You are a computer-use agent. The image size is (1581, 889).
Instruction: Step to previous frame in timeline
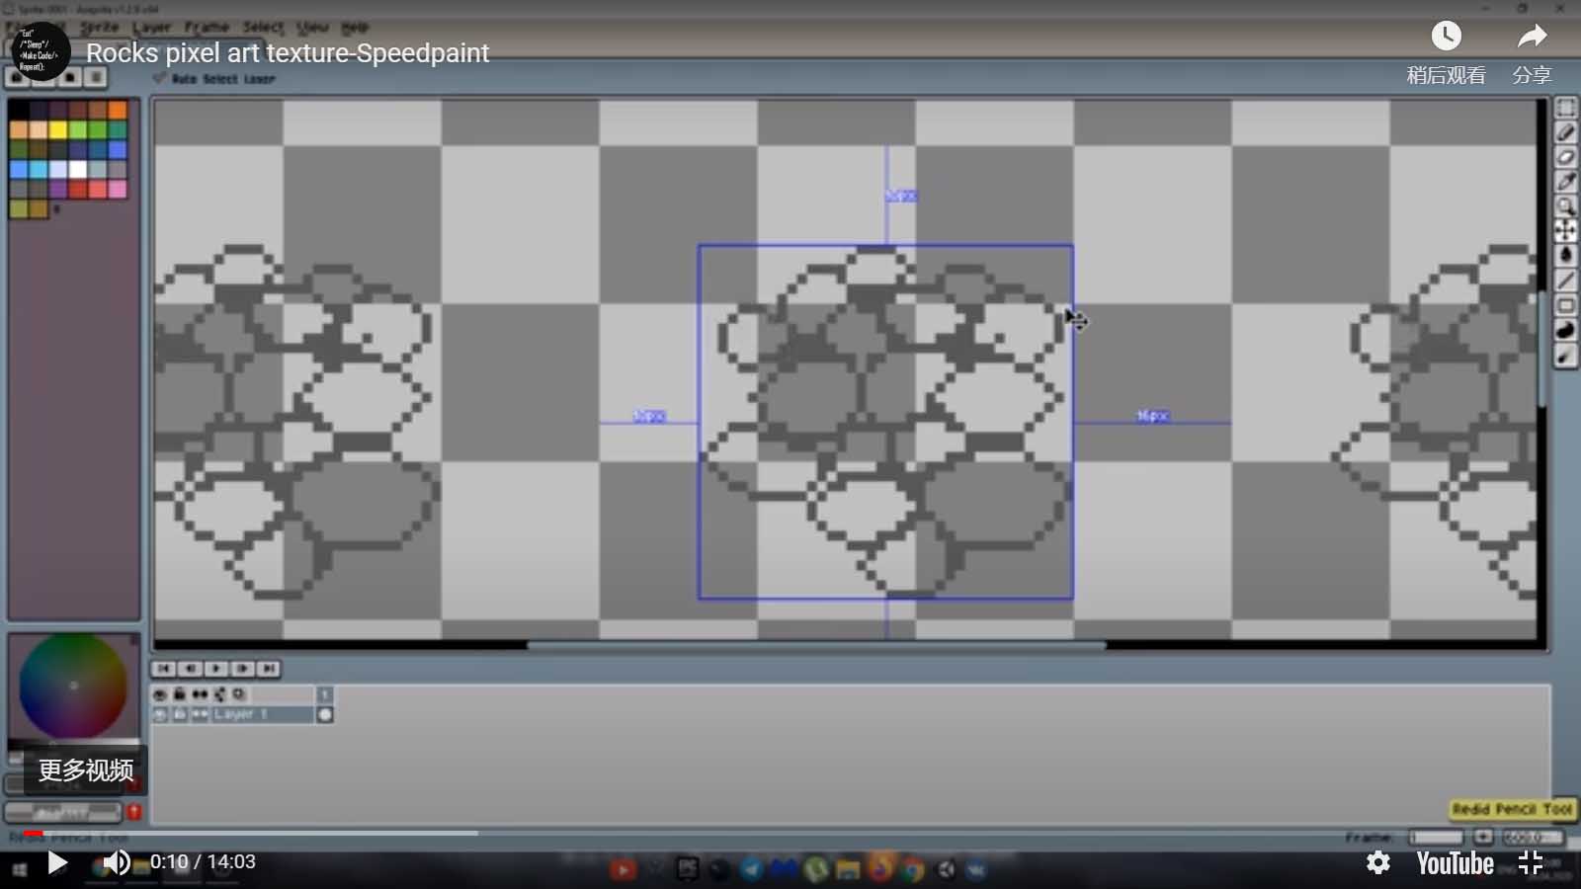[191, 669]
